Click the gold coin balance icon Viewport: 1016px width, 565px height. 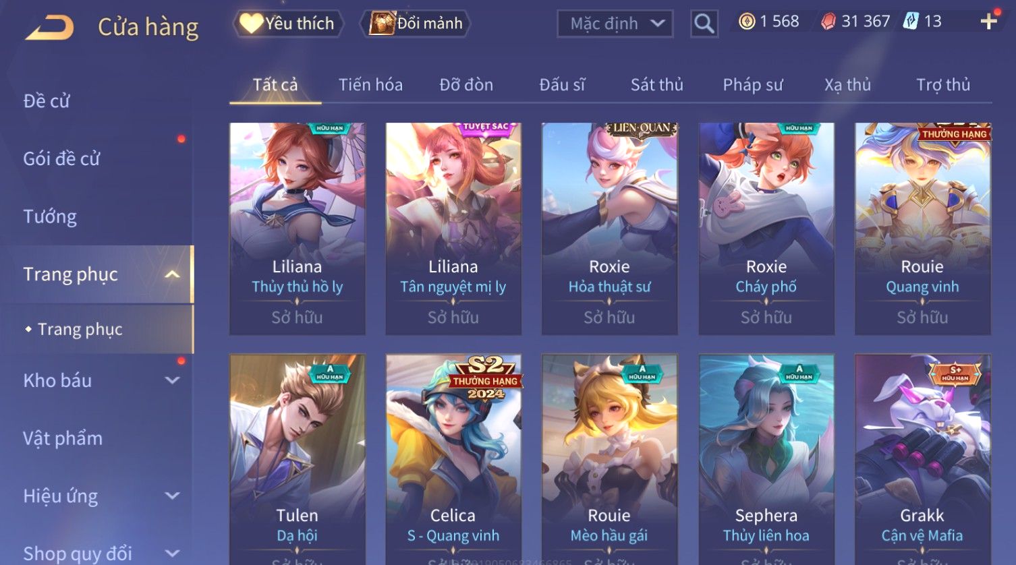pos(746,22)
